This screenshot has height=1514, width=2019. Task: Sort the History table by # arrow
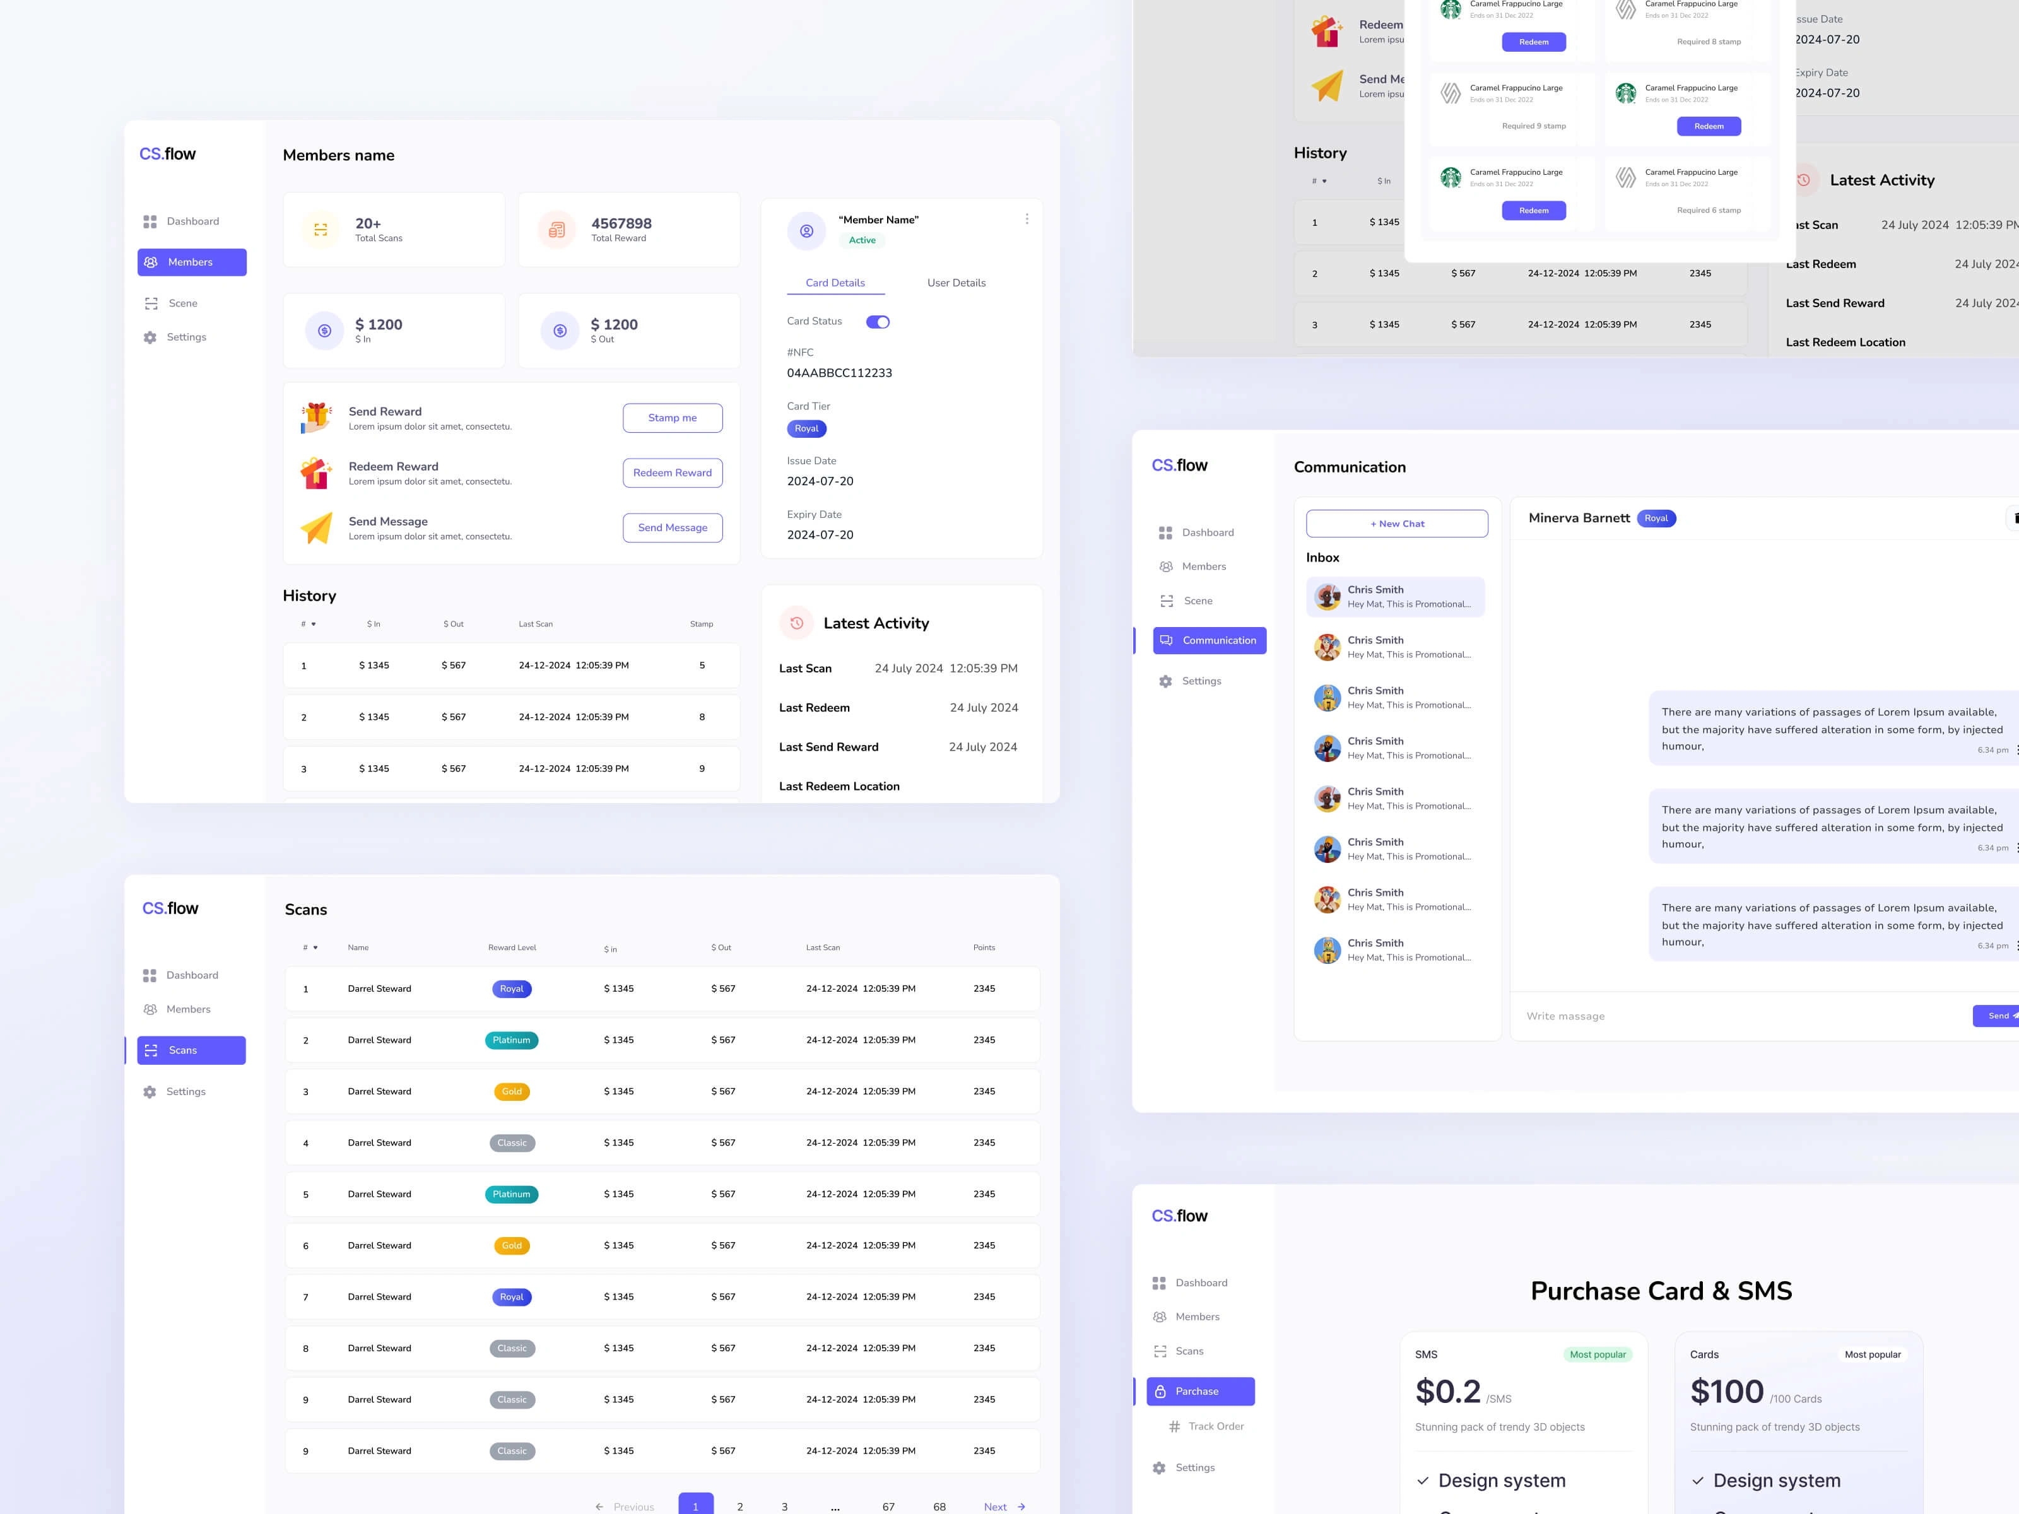tap(313, 625)
